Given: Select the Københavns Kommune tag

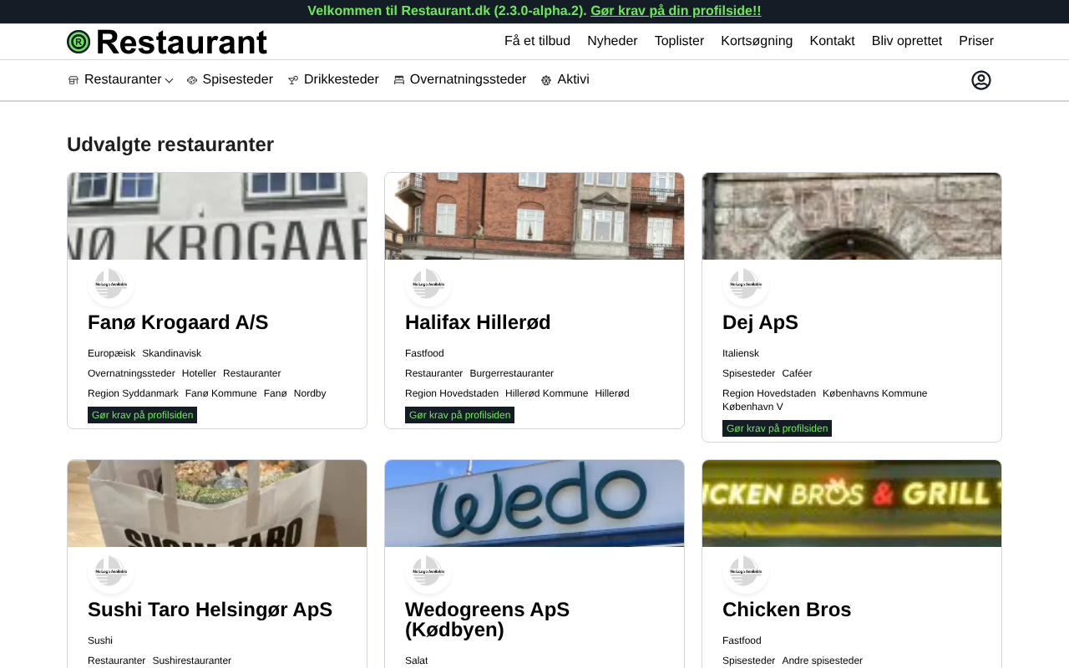Looking at the screenshot, I should tap(874, 393).
